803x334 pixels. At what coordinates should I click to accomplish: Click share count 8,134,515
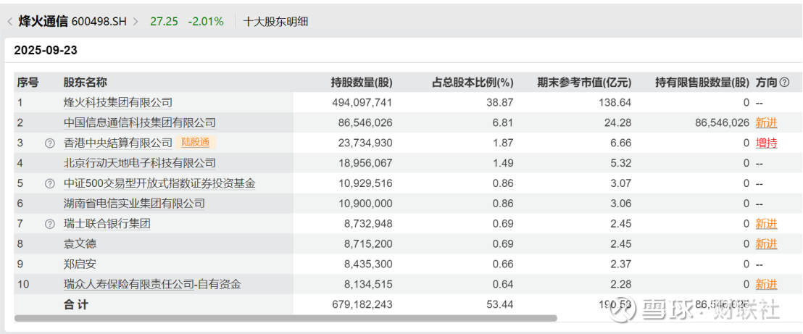click(369, 284)
